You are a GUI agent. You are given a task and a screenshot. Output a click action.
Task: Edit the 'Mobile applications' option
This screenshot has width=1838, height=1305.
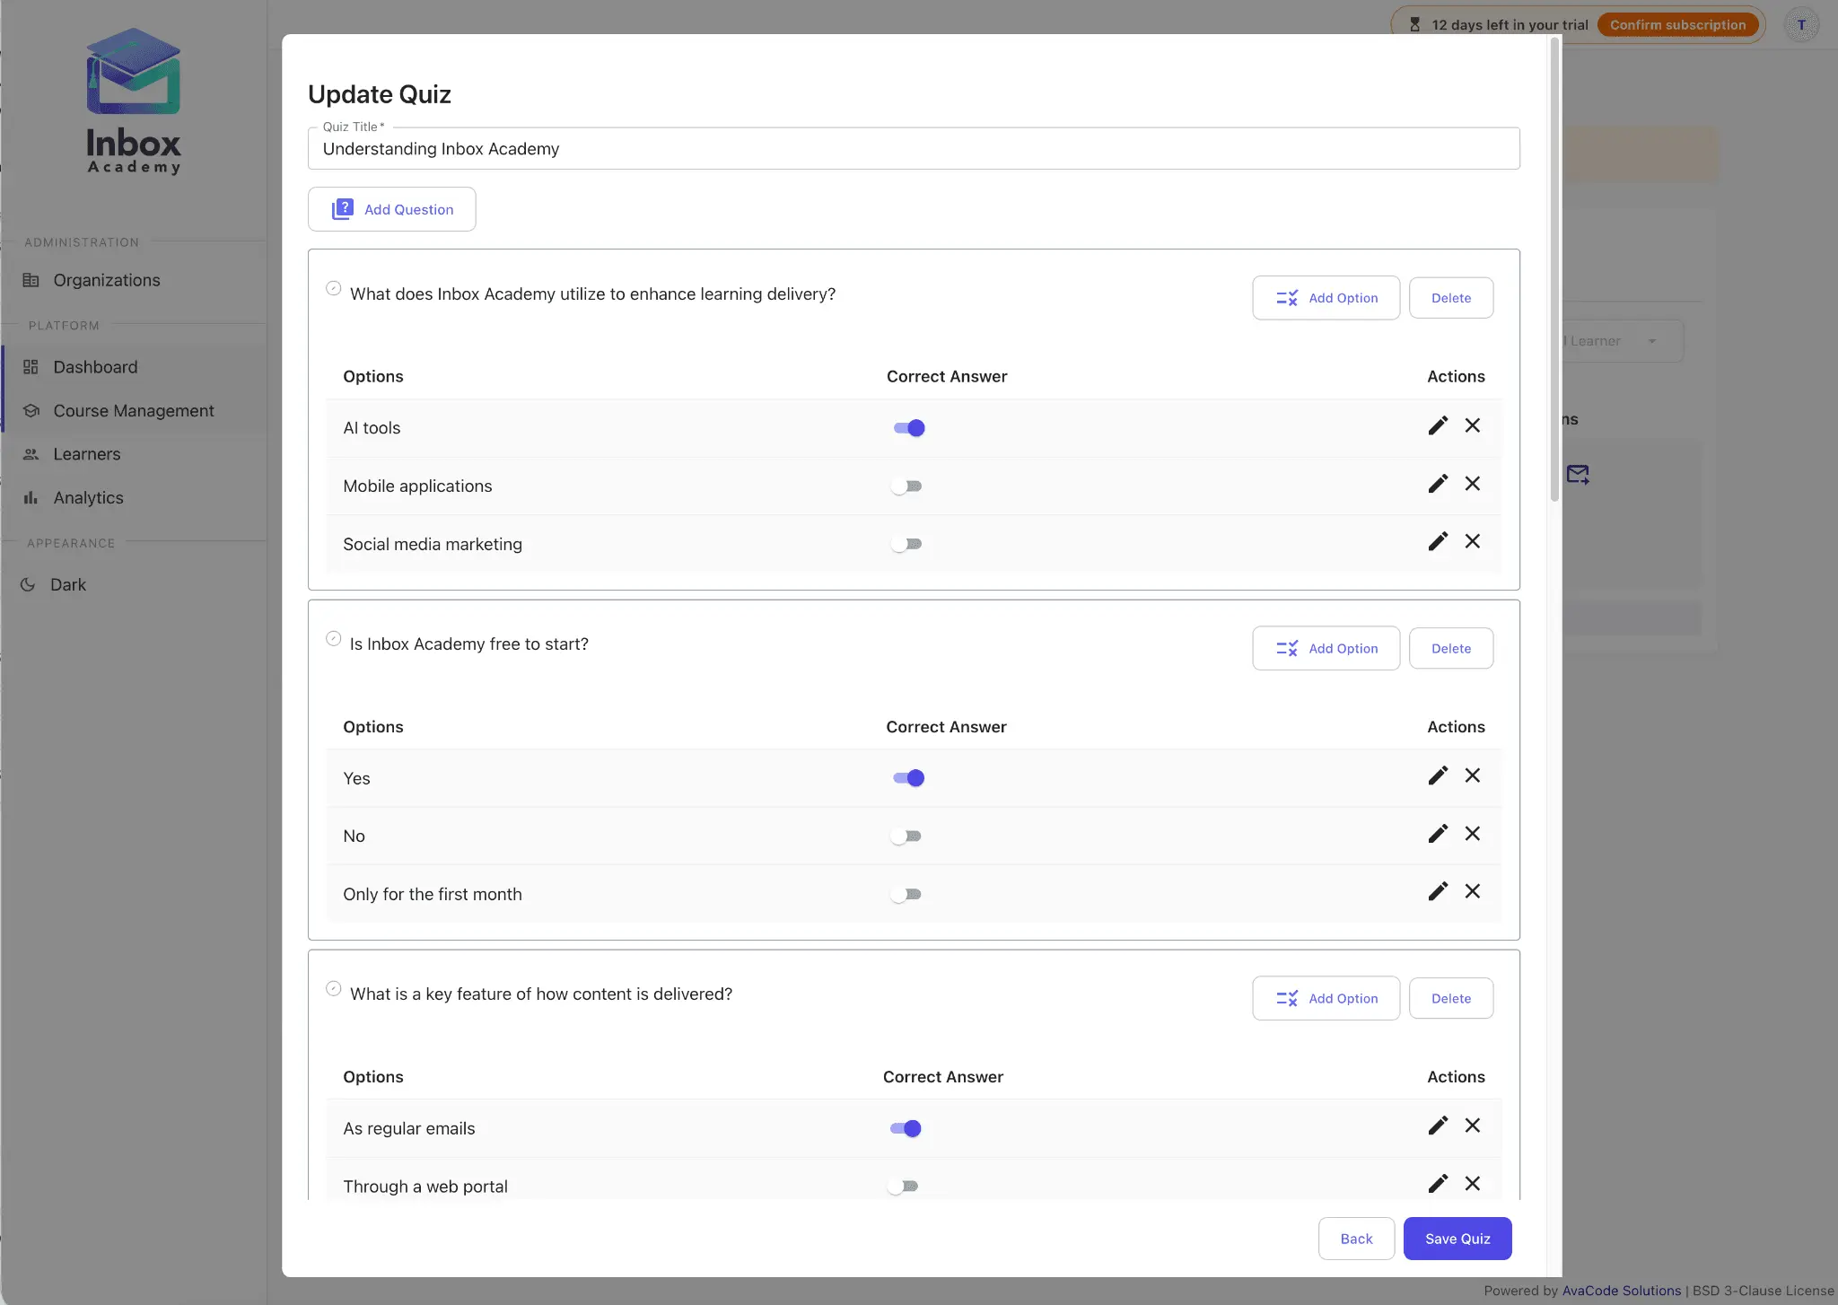pos(1438,484)
